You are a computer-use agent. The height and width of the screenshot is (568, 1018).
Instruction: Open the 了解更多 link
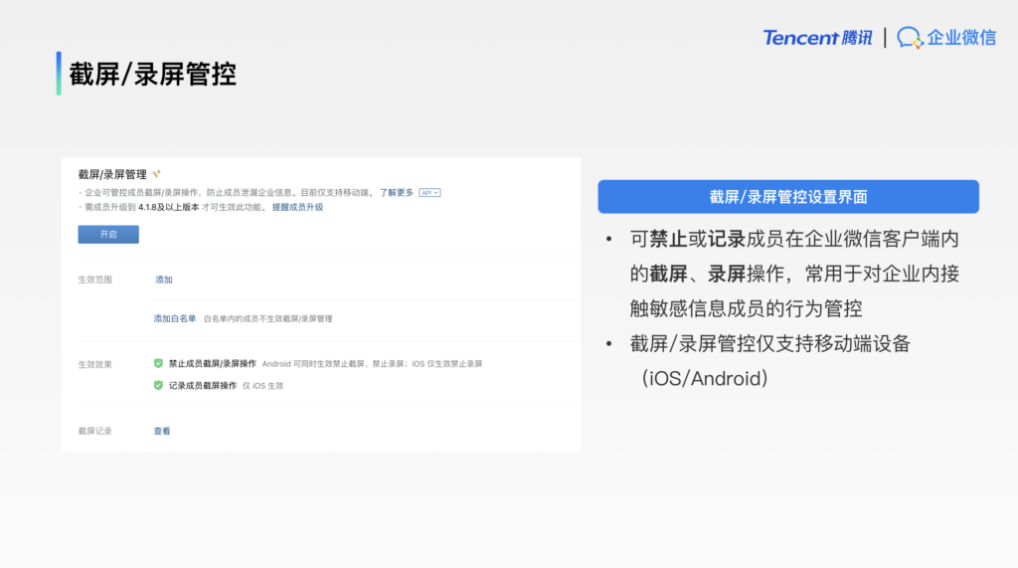pyautogui.click(x=396, y=192)
